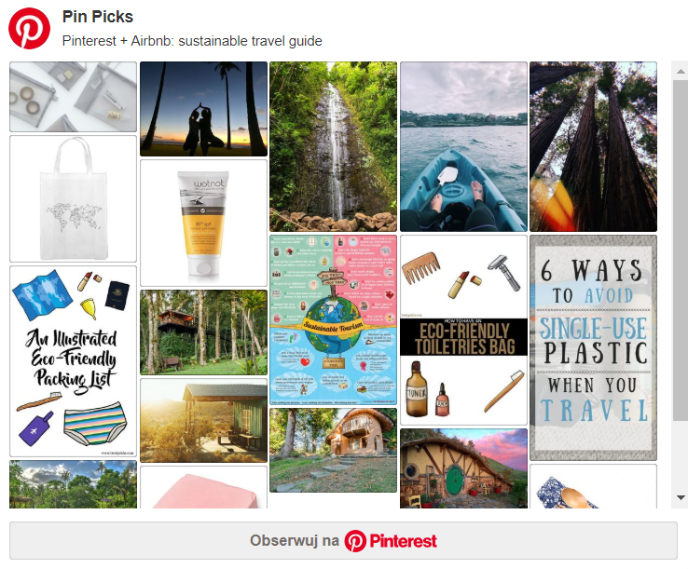Open the waterfall in jungle pin
The height and width of the screenshot is (569, 688).
click(x=333, y=146)
